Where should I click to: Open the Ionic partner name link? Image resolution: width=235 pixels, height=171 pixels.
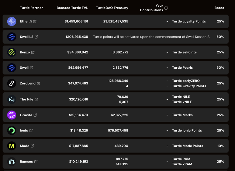click(24, 130)
